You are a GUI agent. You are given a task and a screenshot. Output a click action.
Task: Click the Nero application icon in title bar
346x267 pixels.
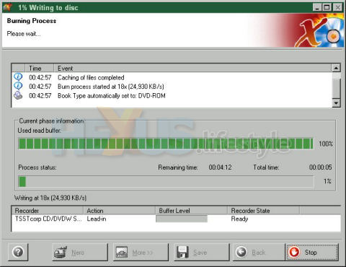pos(7,7)
